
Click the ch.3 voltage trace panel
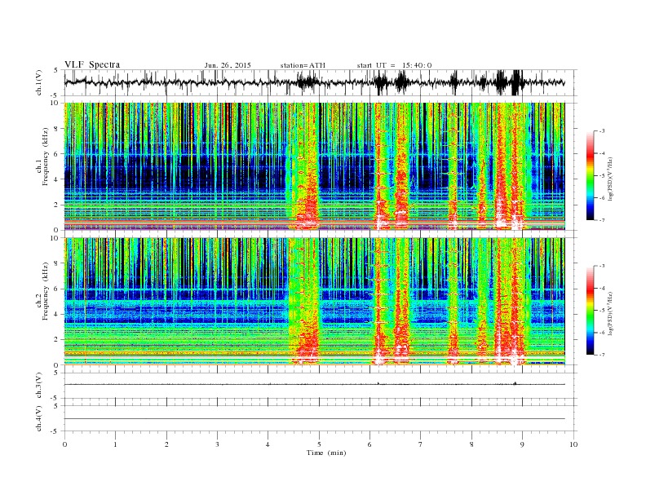pyautogui.click(x=320, y=386)
